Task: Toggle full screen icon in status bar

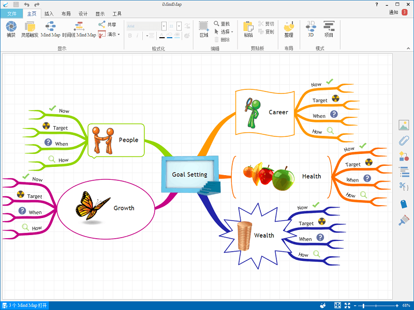Action: tap(347, 305)
